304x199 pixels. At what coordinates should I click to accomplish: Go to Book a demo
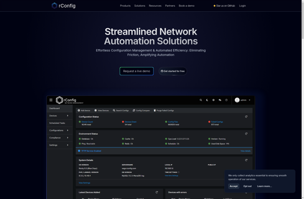point(186,6)
